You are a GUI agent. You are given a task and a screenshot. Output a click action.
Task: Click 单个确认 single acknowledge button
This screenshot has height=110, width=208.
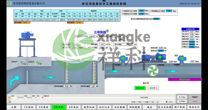182,97
